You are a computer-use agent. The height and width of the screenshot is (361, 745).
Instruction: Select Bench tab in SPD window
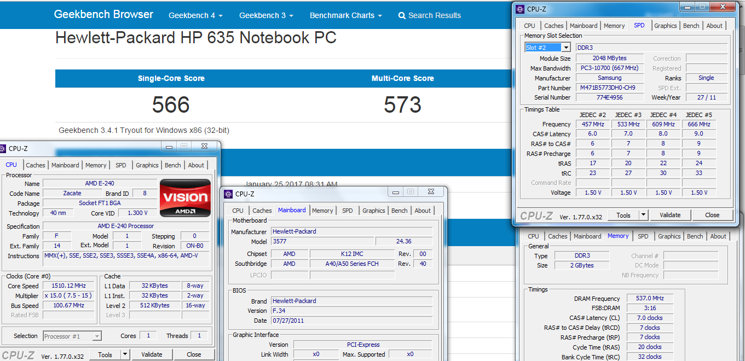point(691,26)
